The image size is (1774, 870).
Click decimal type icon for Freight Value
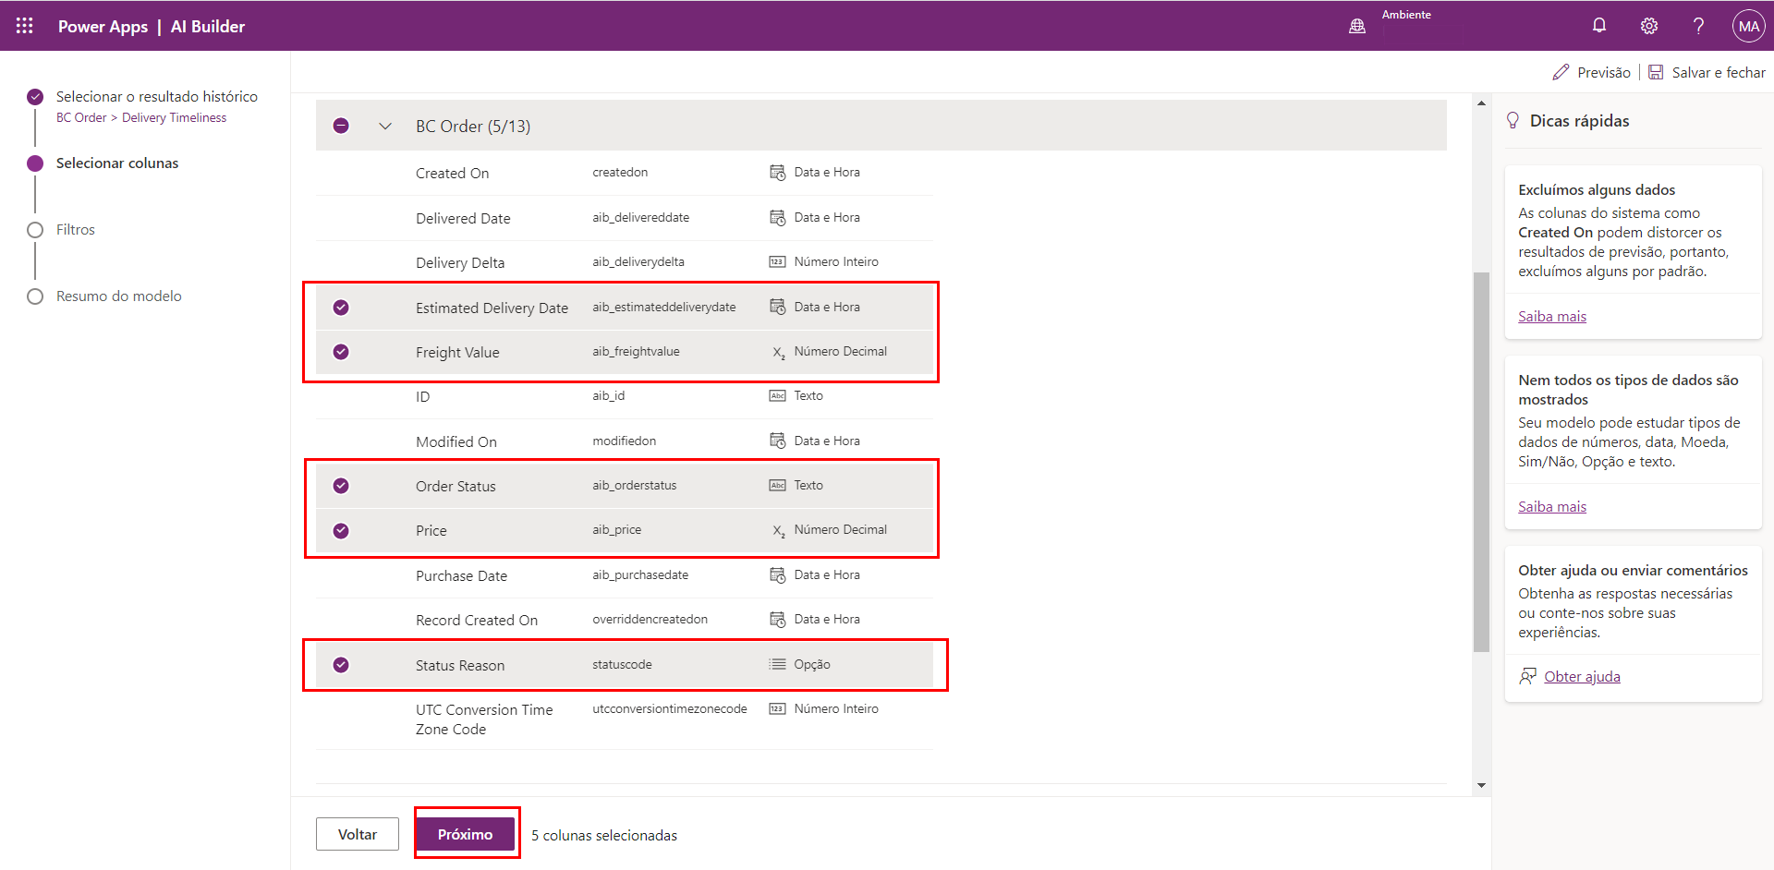click(778, 352)
